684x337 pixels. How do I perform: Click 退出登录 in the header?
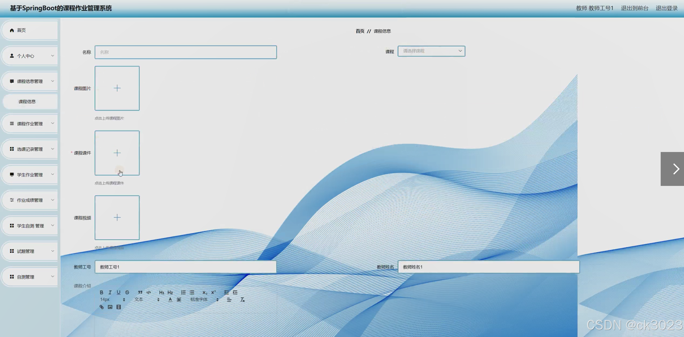tap(666, 8)
